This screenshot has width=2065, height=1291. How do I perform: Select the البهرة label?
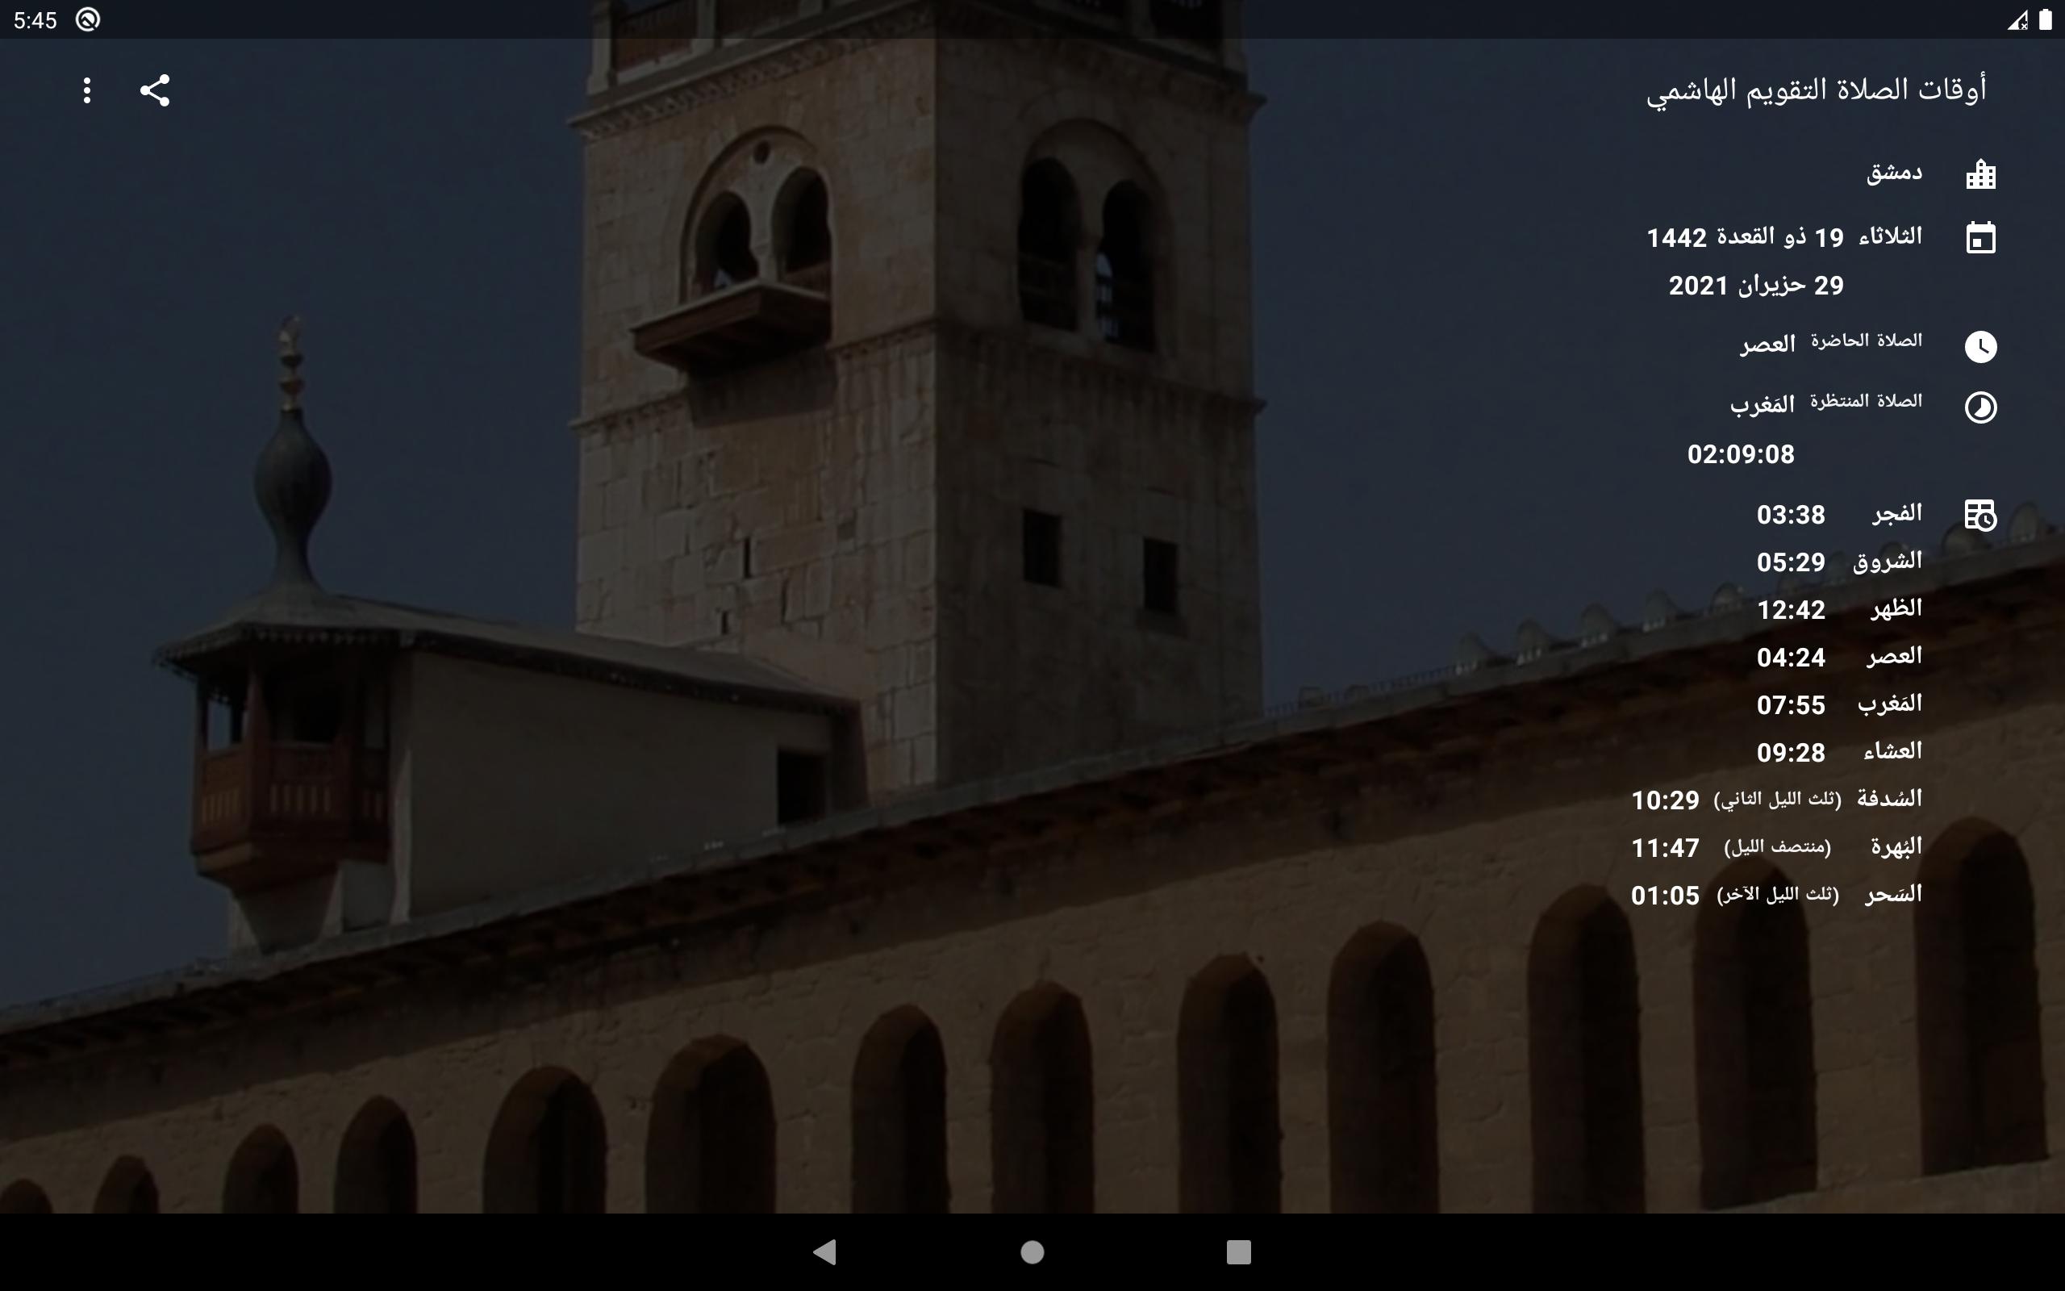(1896, 846)
